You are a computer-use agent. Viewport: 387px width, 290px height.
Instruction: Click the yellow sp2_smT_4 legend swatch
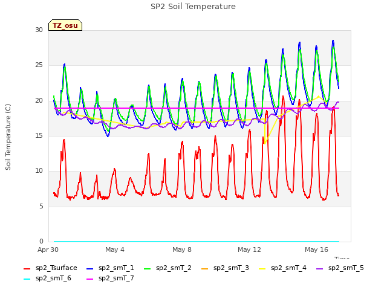coord(262,268)
